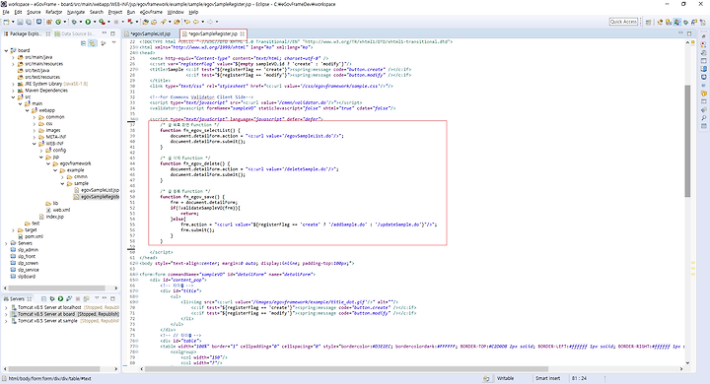Expand Tomcat v8.5 Server at sample
Viewport: 710px width, 384px height.
6,321
